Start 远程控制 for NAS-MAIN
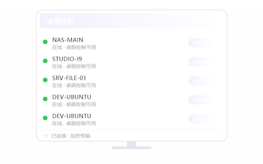 tap(201, 43)
